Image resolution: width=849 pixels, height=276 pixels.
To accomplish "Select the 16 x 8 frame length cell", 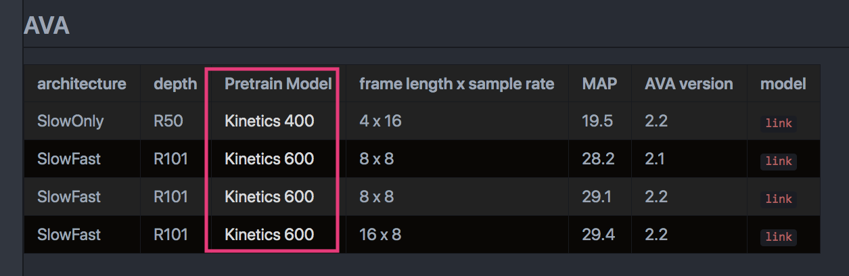I will click(x=380, y=235).
